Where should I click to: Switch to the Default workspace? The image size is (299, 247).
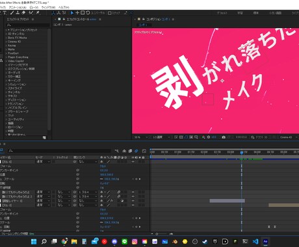click(x=222, y=13)
